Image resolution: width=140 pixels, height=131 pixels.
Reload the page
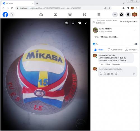tap(12, 8)
